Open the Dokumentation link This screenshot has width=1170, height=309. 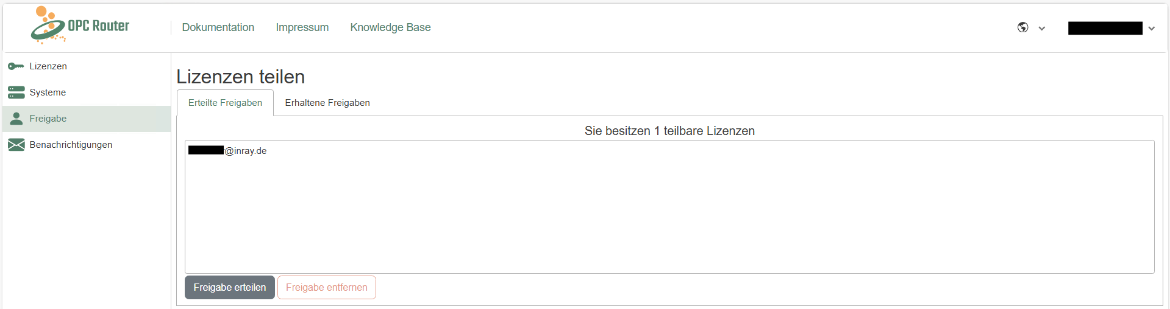pyautogui.click(x=218, y=27)
